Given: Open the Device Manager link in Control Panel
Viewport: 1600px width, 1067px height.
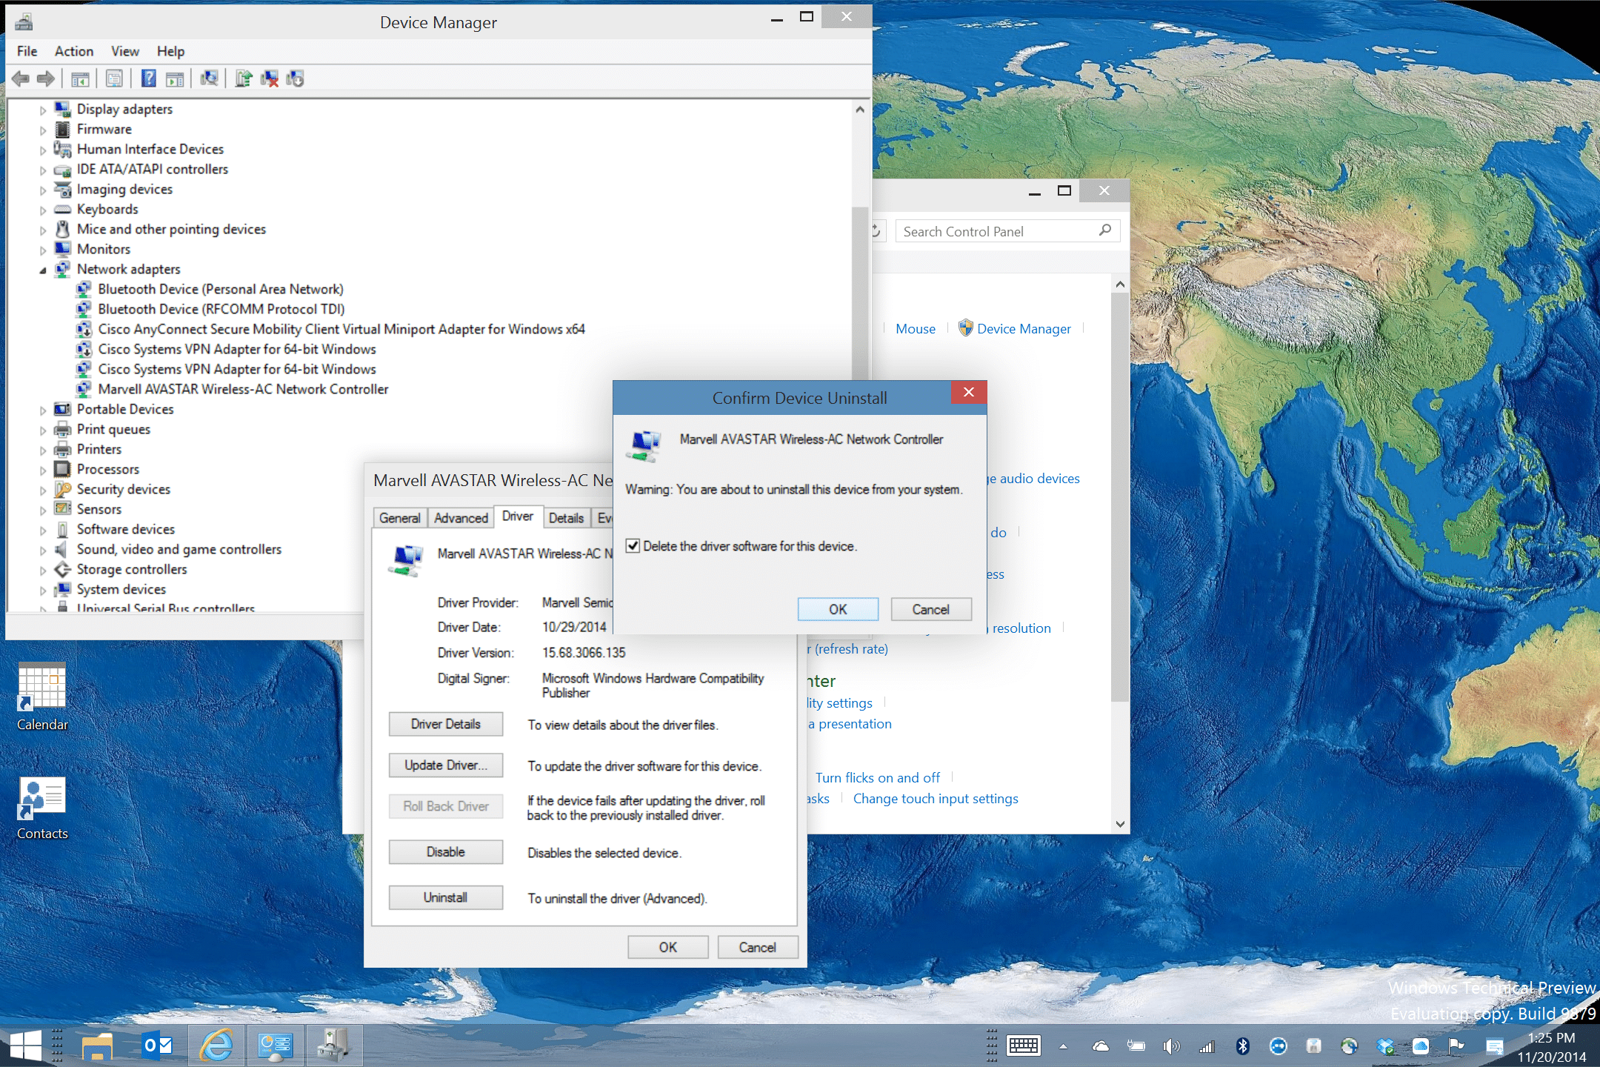Looking at the screenshot, I should 1024,329.
